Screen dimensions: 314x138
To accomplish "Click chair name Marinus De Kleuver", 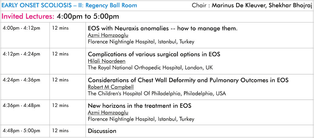I will (x=239, y=5).
